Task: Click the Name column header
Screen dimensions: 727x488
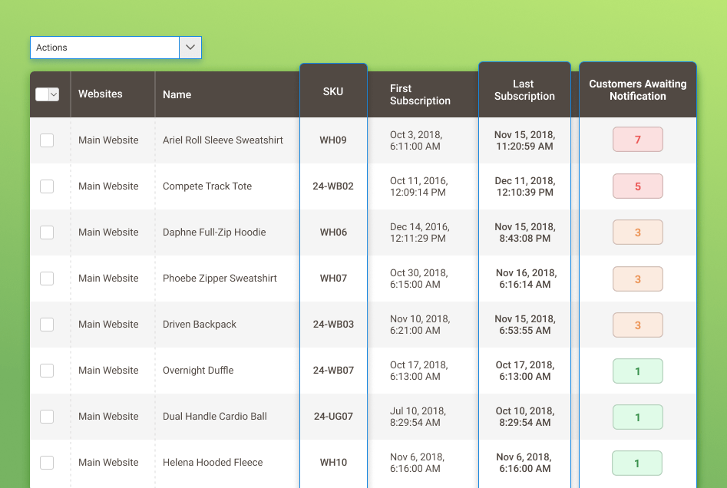Action: tap(177, 94)
